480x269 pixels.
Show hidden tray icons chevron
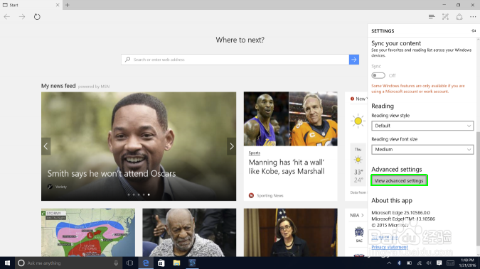[389, 263]
